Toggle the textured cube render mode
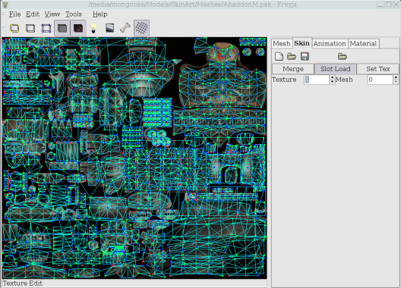The image size is (401, 288). click(78, 28)
